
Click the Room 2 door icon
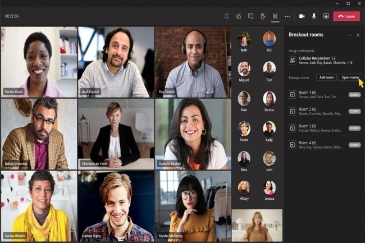click(x=293, y=111)
